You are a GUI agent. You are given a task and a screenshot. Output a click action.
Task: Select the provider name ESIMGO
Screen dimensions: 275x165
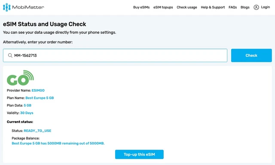(x=38, y=90)
